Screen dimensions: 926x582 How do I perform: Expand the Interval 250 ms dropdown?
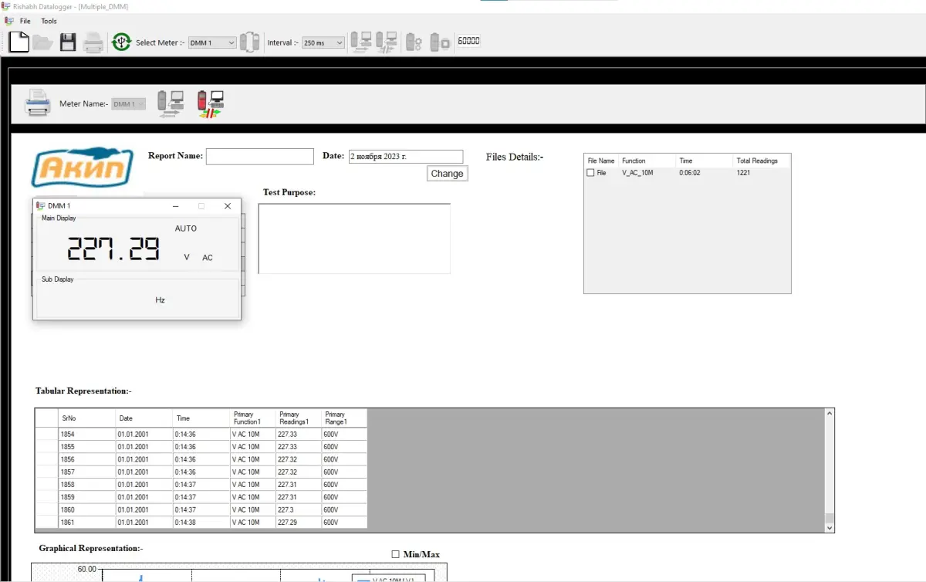point(323,43)
